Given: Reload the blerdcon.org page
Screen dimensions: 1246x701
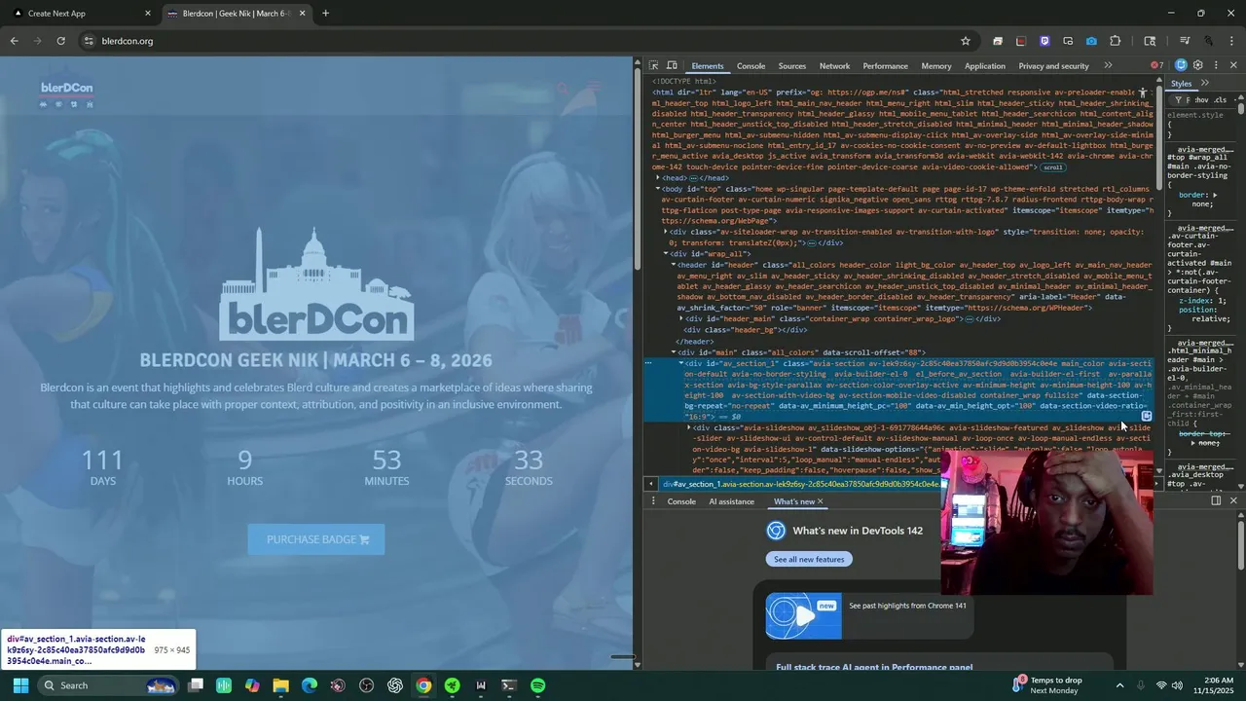Looking at the screenshot, I should [60, 41].
